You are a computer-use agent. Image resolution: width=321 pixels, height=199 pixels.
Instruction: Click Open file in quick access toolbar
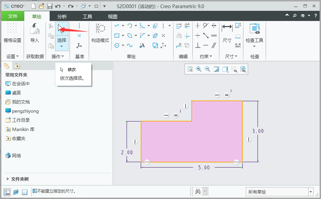42,6
